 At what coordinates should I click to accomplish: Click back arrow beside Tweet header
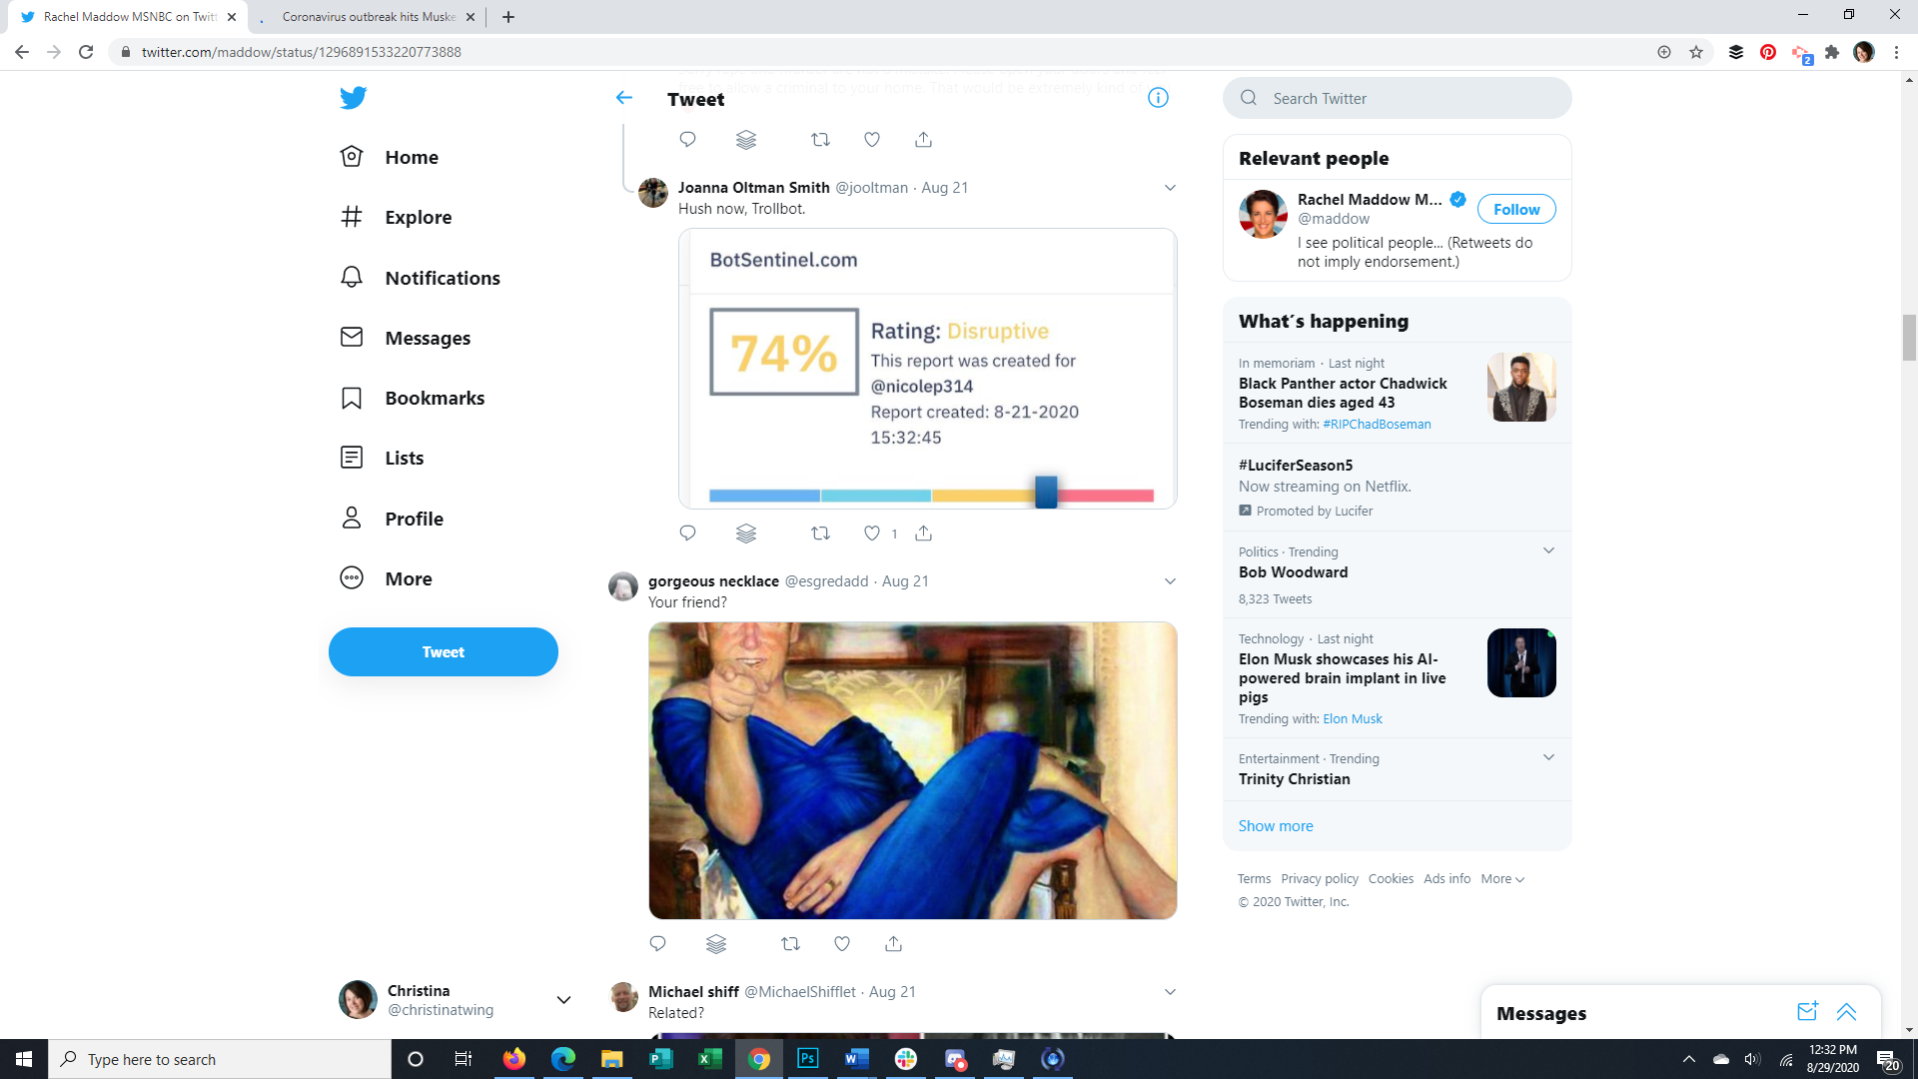pos(624,98)
